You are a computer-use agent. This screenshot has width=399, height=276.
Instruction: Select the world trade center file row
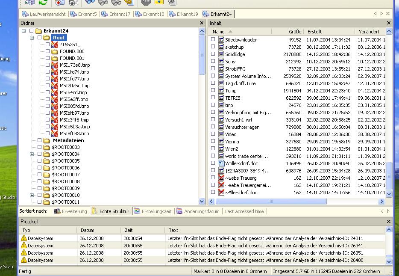[297, 156]
